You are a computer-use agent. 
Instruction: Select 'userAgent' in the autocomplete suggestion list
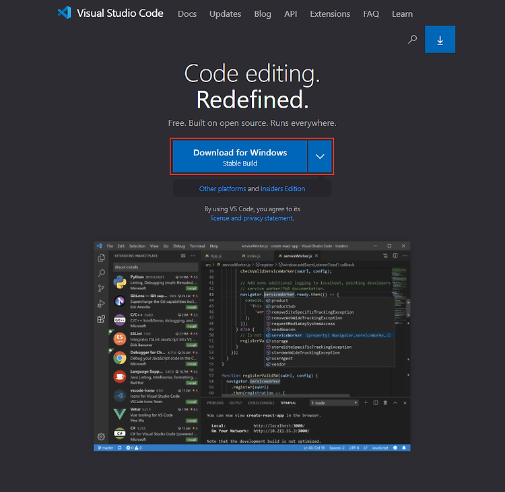tap(330, 358)
